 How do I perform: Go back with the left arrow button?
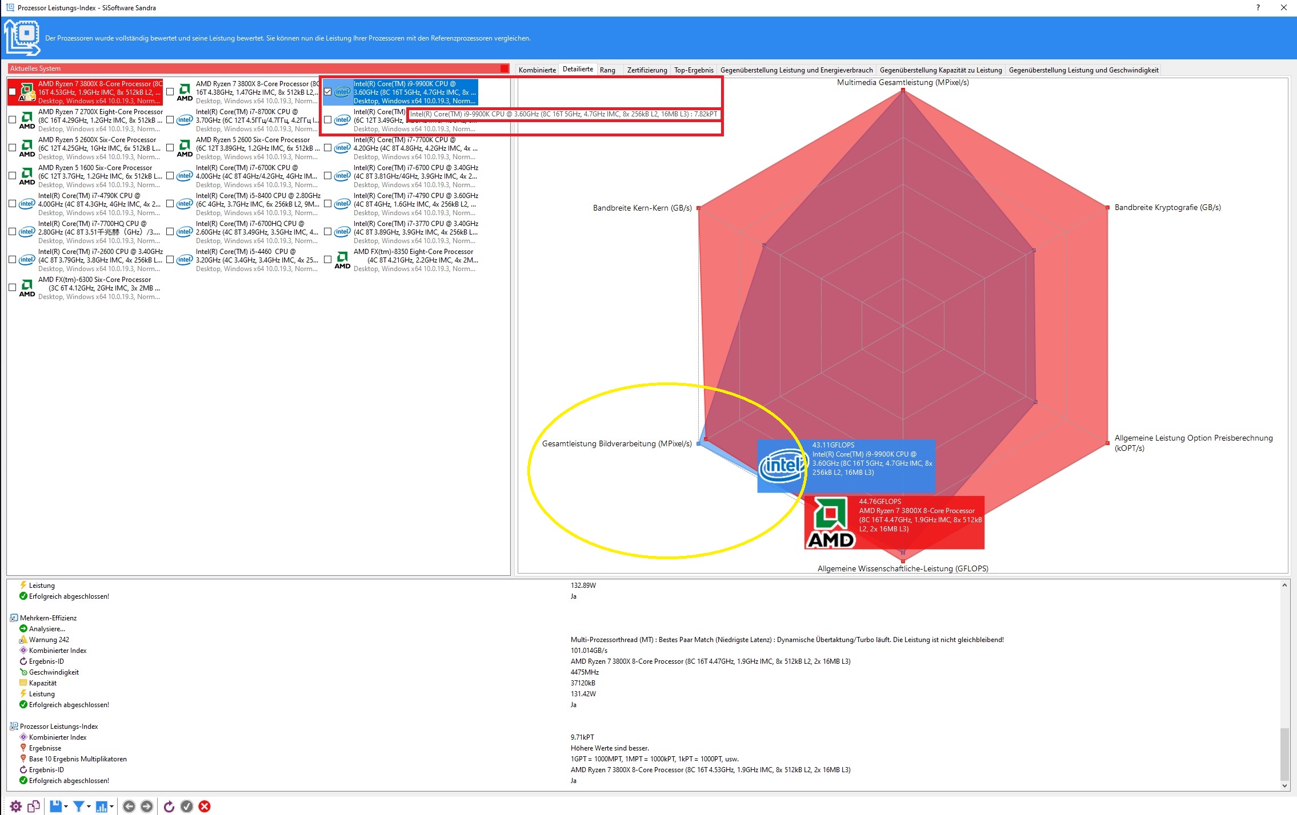coord(129,806)
